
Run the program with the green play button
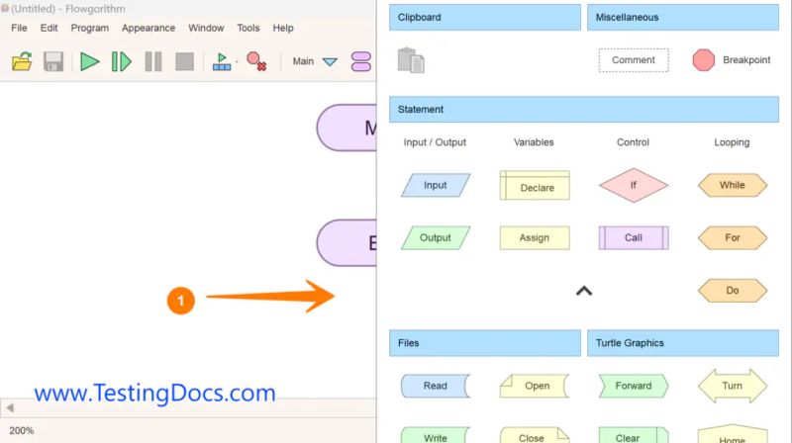(x=89, y=61)
